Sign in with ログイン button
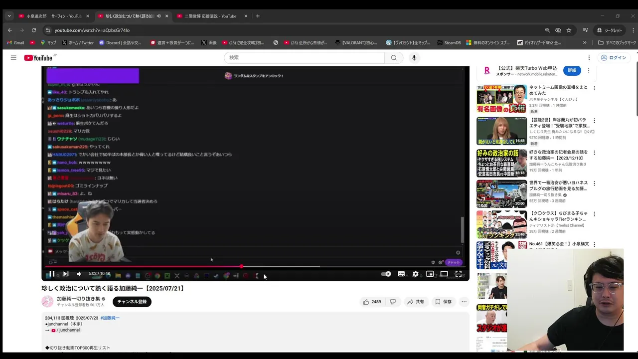 tap(613, 58)
